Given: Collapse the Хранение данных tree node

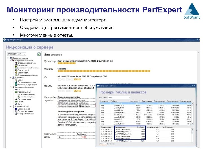Looking at the screenshot, I should click(x=14, y=92).
